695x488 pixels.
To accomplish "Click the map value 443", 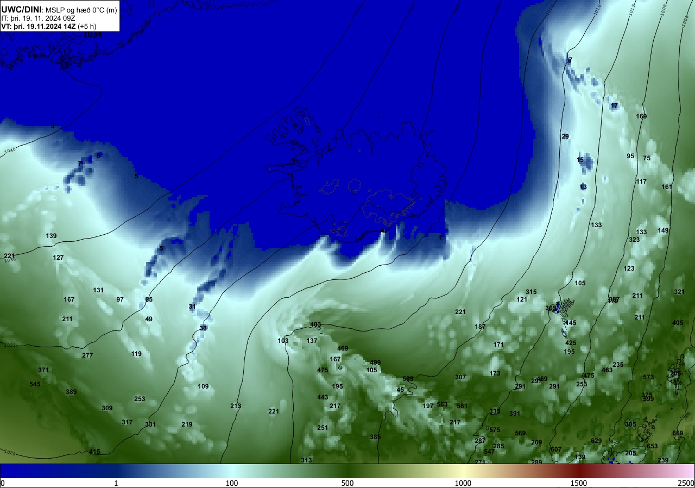I will coord(323,397).
